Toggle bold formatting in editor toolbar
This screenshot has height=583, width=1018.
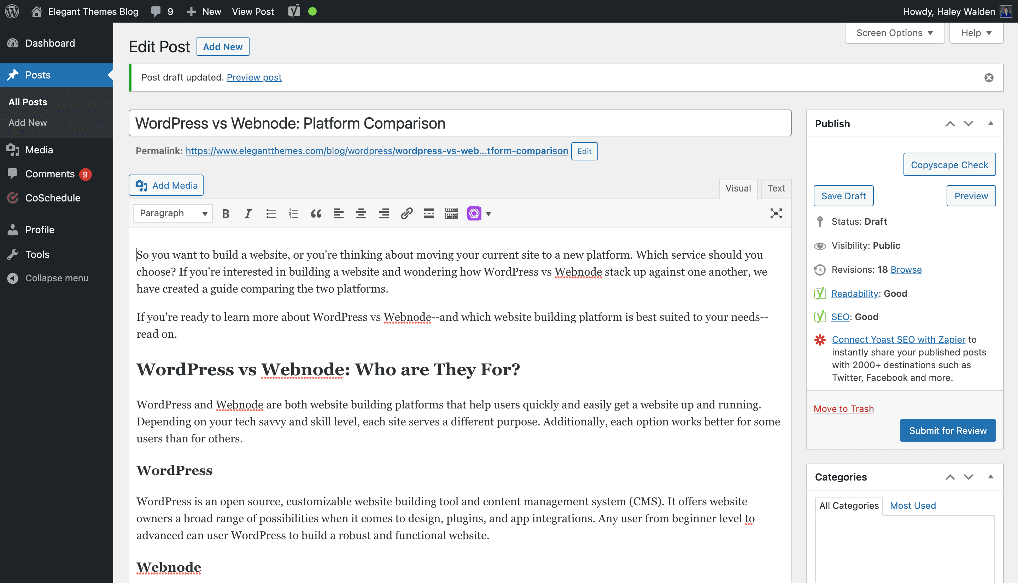226,213
